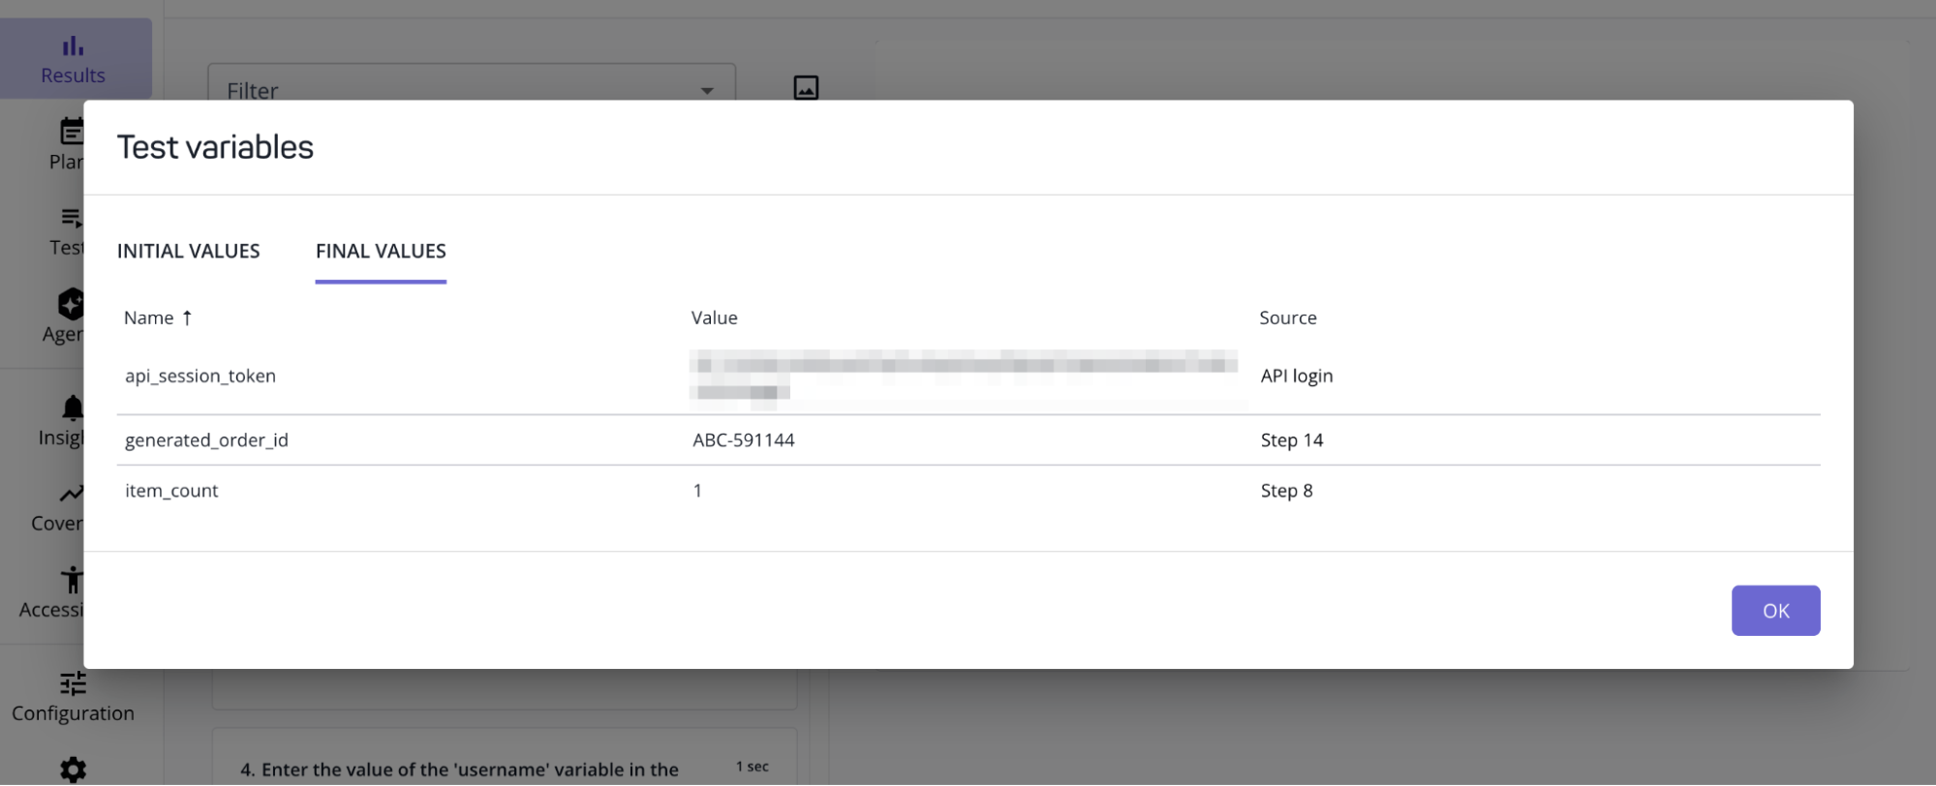1936x786 pixels.
Task: Switch to the INITIAL VALUES tab
Action: point(189,251)
